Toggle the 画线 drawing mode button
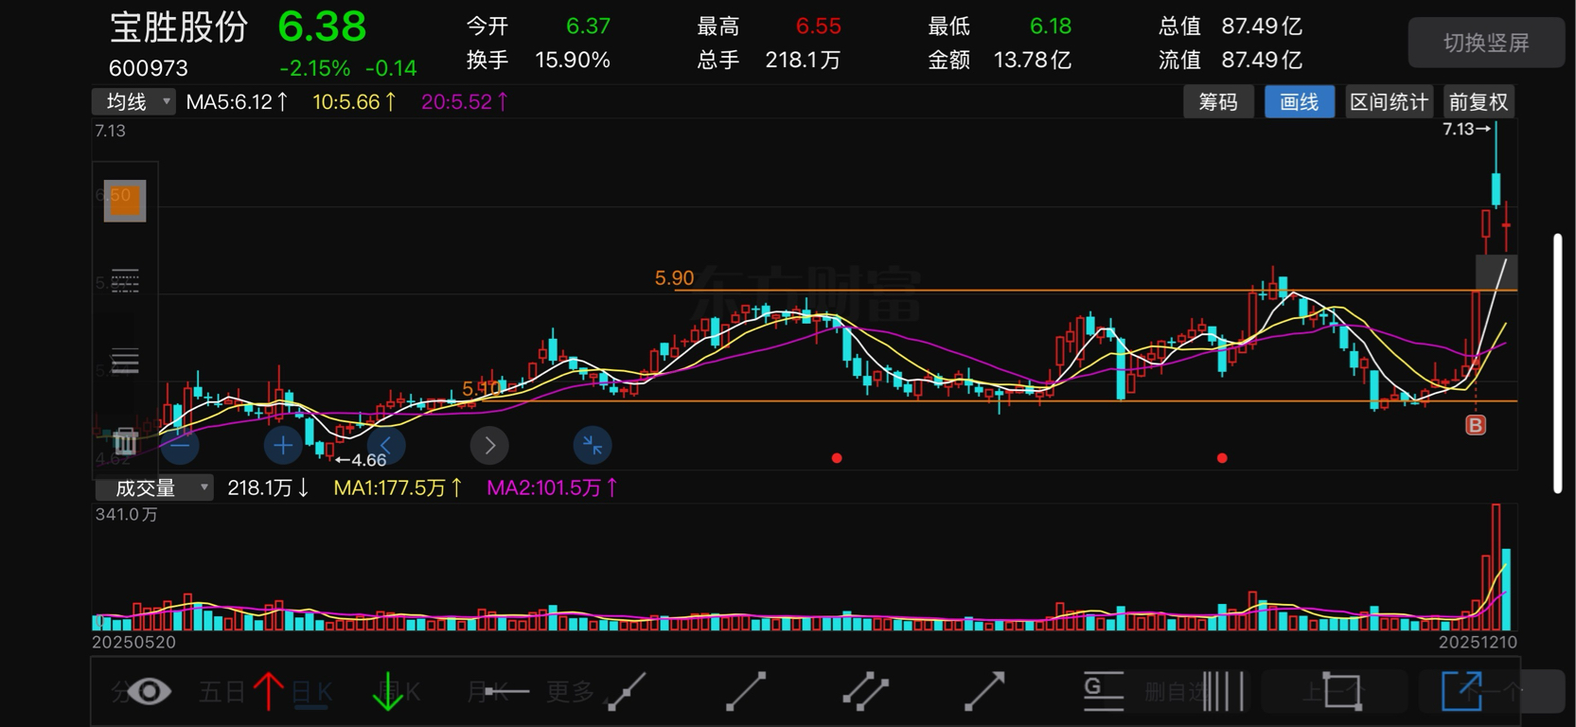 (1300, 102)
